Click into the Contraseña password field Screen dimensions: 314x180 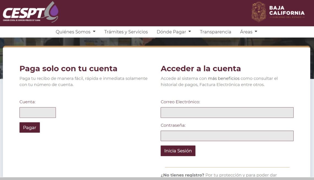[x=227, y=136]
